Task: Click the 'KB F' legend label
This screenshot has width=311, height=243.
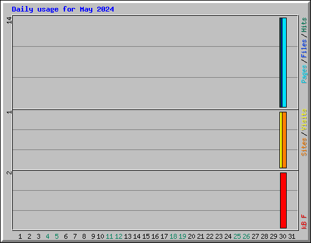Action: [304, 222]
